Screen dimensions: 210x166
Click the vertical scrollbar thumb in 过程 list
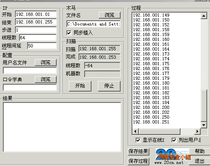click(x=204, y=106)
